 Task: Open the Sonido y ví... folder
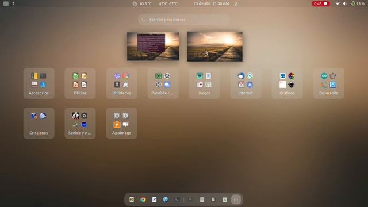click(80, 123)
